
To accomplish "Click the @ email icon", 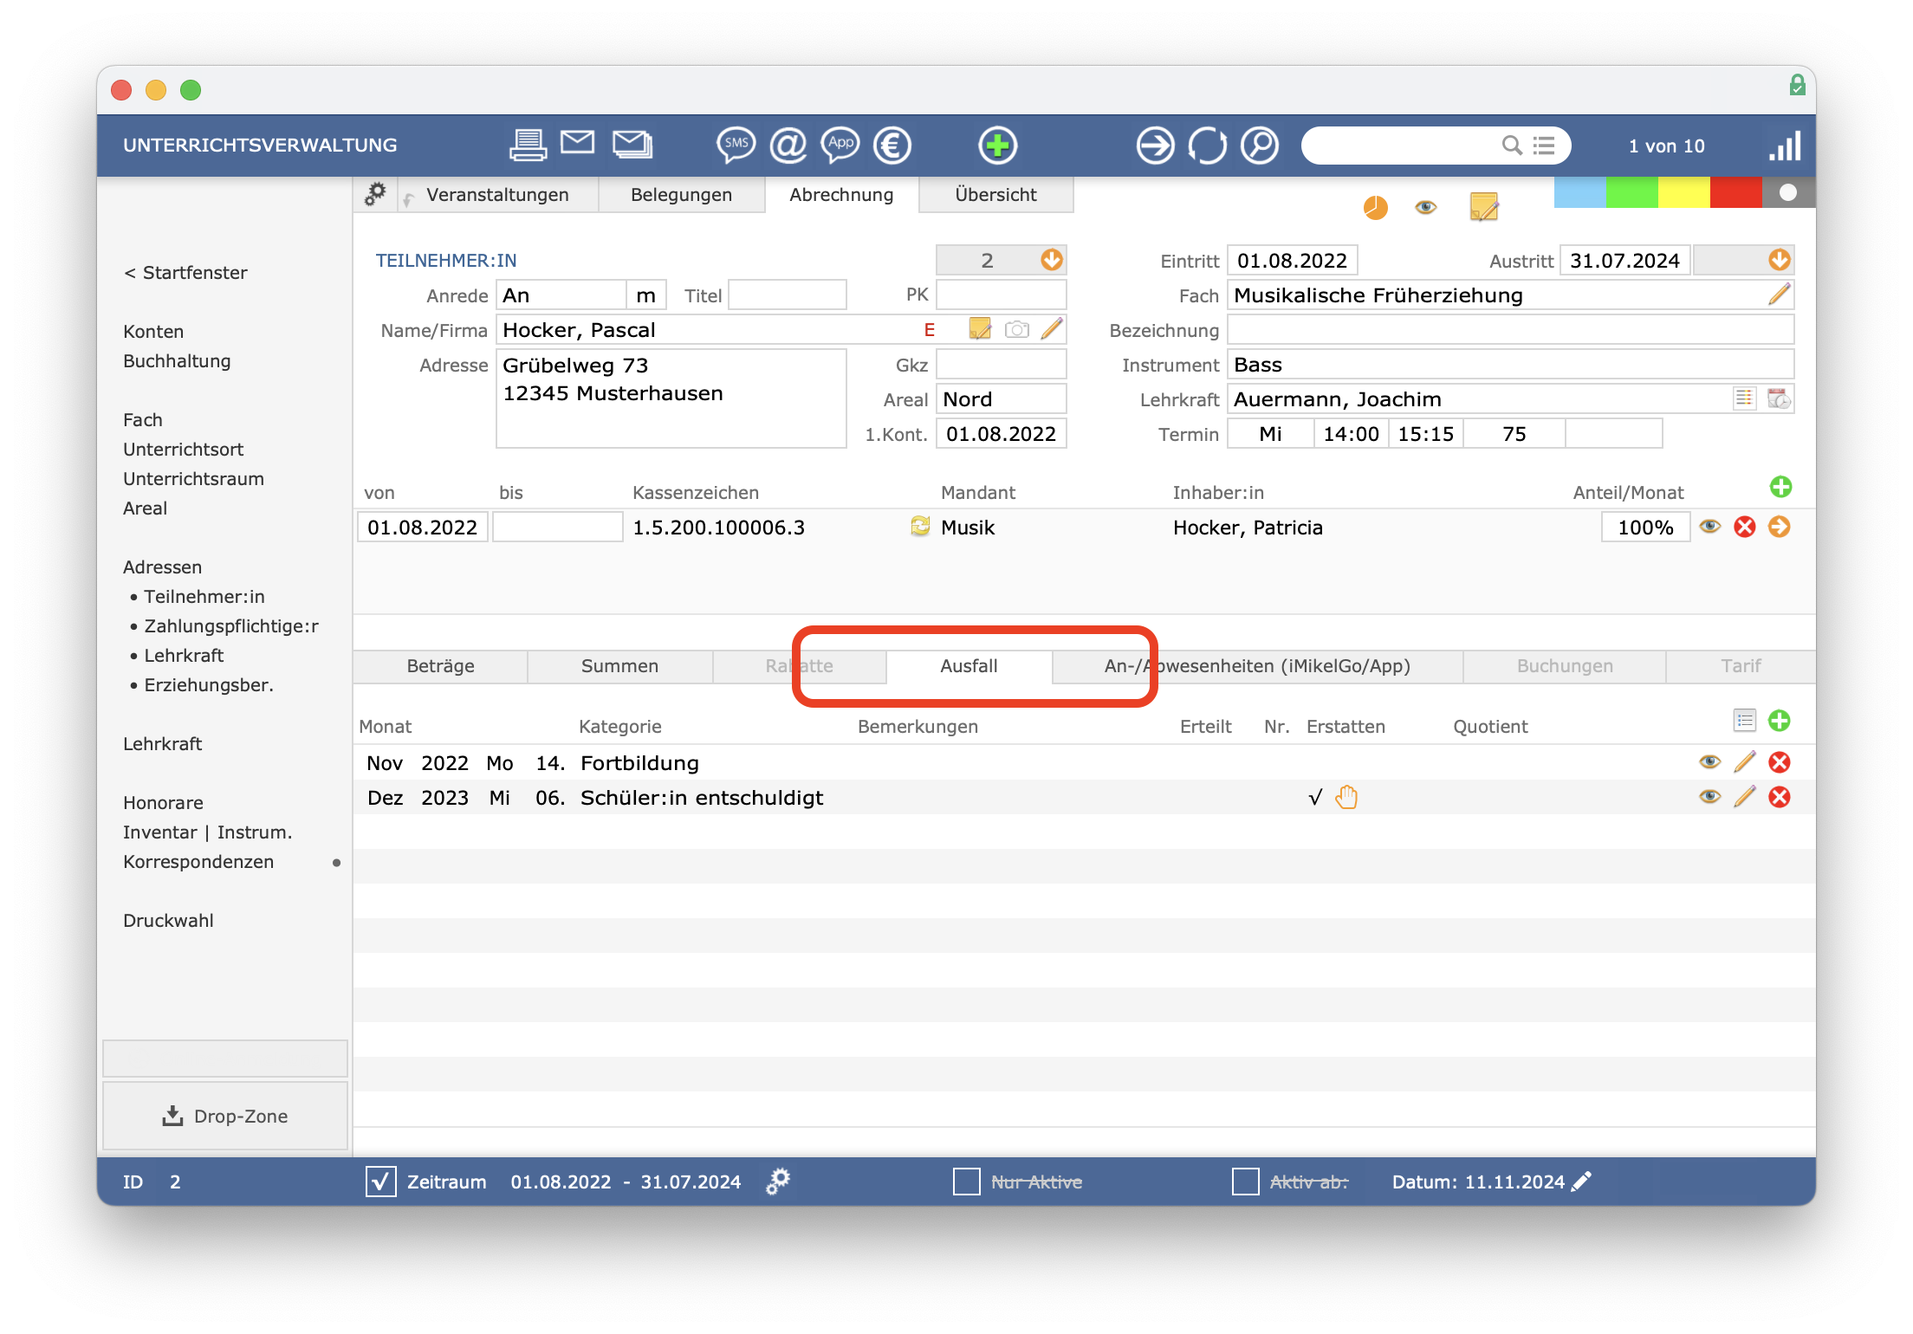I will [788, 145].
